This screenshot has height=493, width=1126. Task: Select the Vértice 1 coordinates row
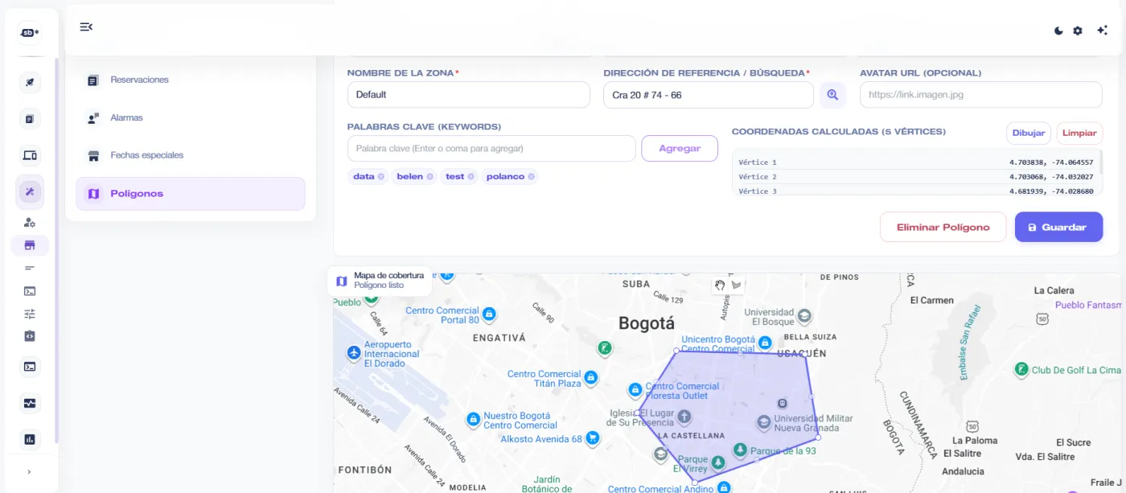916,162
